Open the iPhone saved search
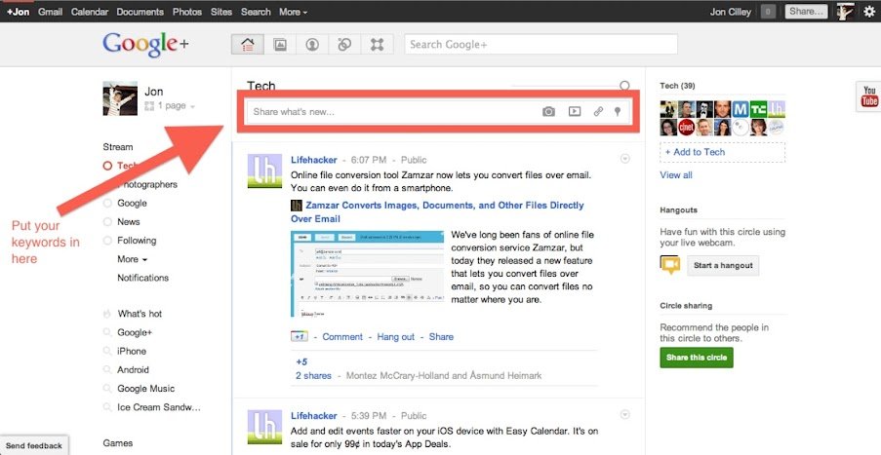The image size is (881, 455). 132,351
